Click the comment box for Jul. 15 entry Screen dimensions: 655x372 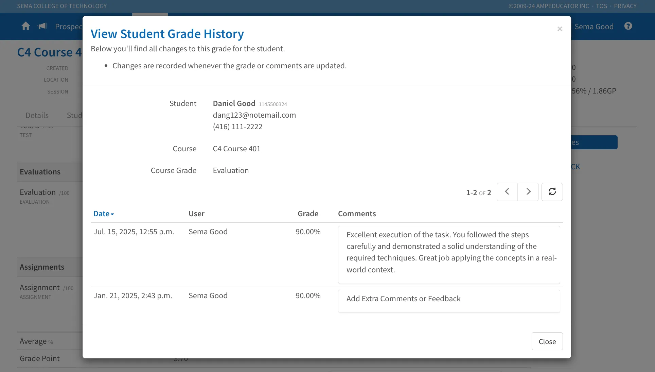tap(449, 255)
